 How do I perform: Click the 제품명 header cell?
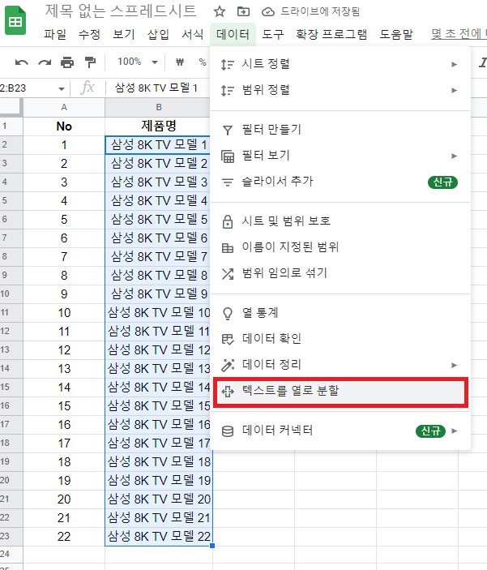[159, 126]
